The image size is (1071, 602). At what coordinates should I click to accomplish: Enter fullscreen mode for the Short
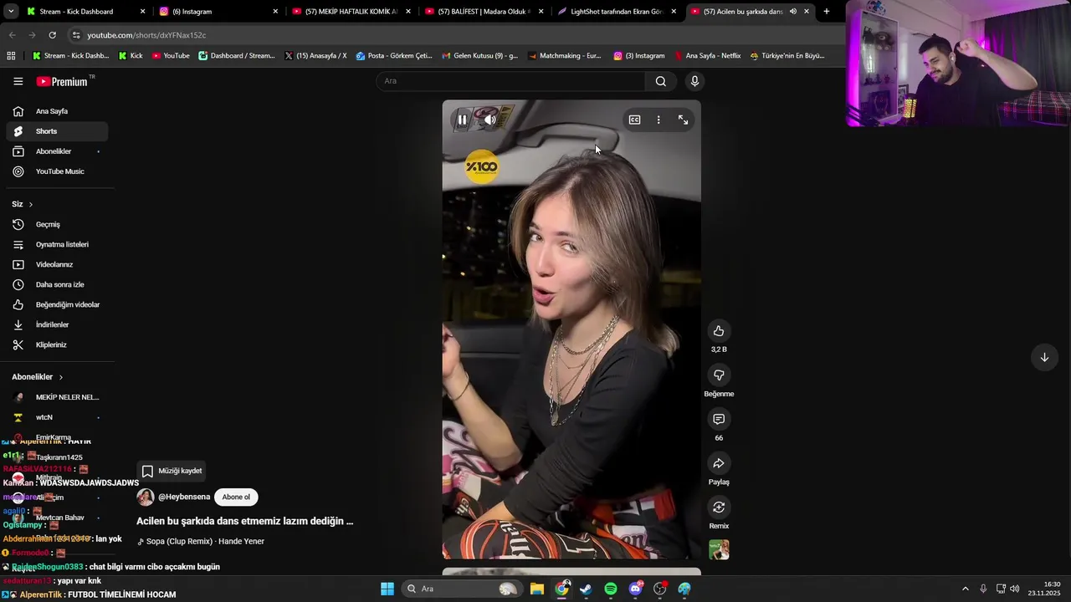point(683,120)
